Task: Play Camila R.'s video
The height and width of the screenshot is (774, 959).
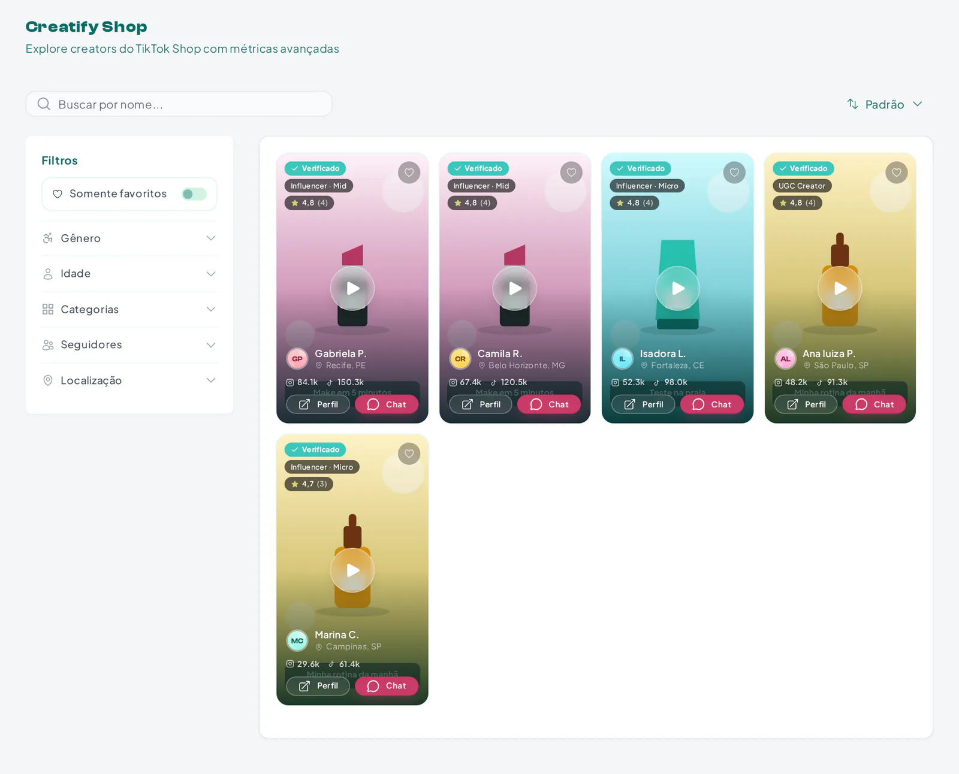Action: click(x=515, y=288)
